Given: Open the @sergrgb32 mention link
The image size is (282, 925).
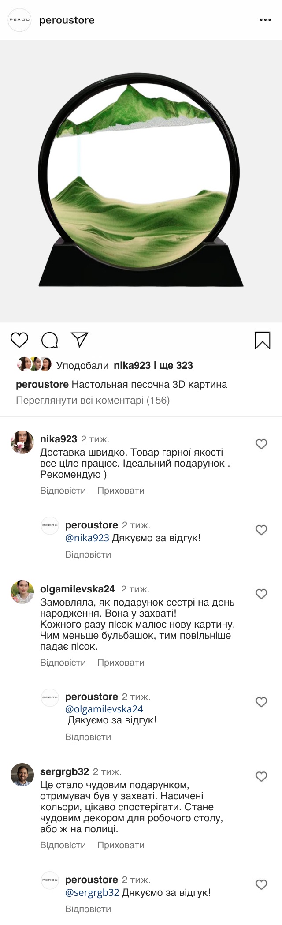Looking at the screenshot, I should (92, 892).
